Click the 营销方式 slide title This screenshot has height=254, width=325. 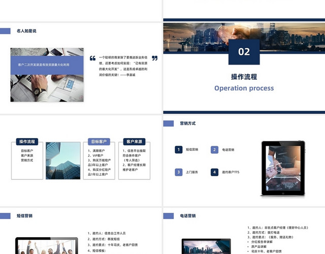(x=188, y=123)
